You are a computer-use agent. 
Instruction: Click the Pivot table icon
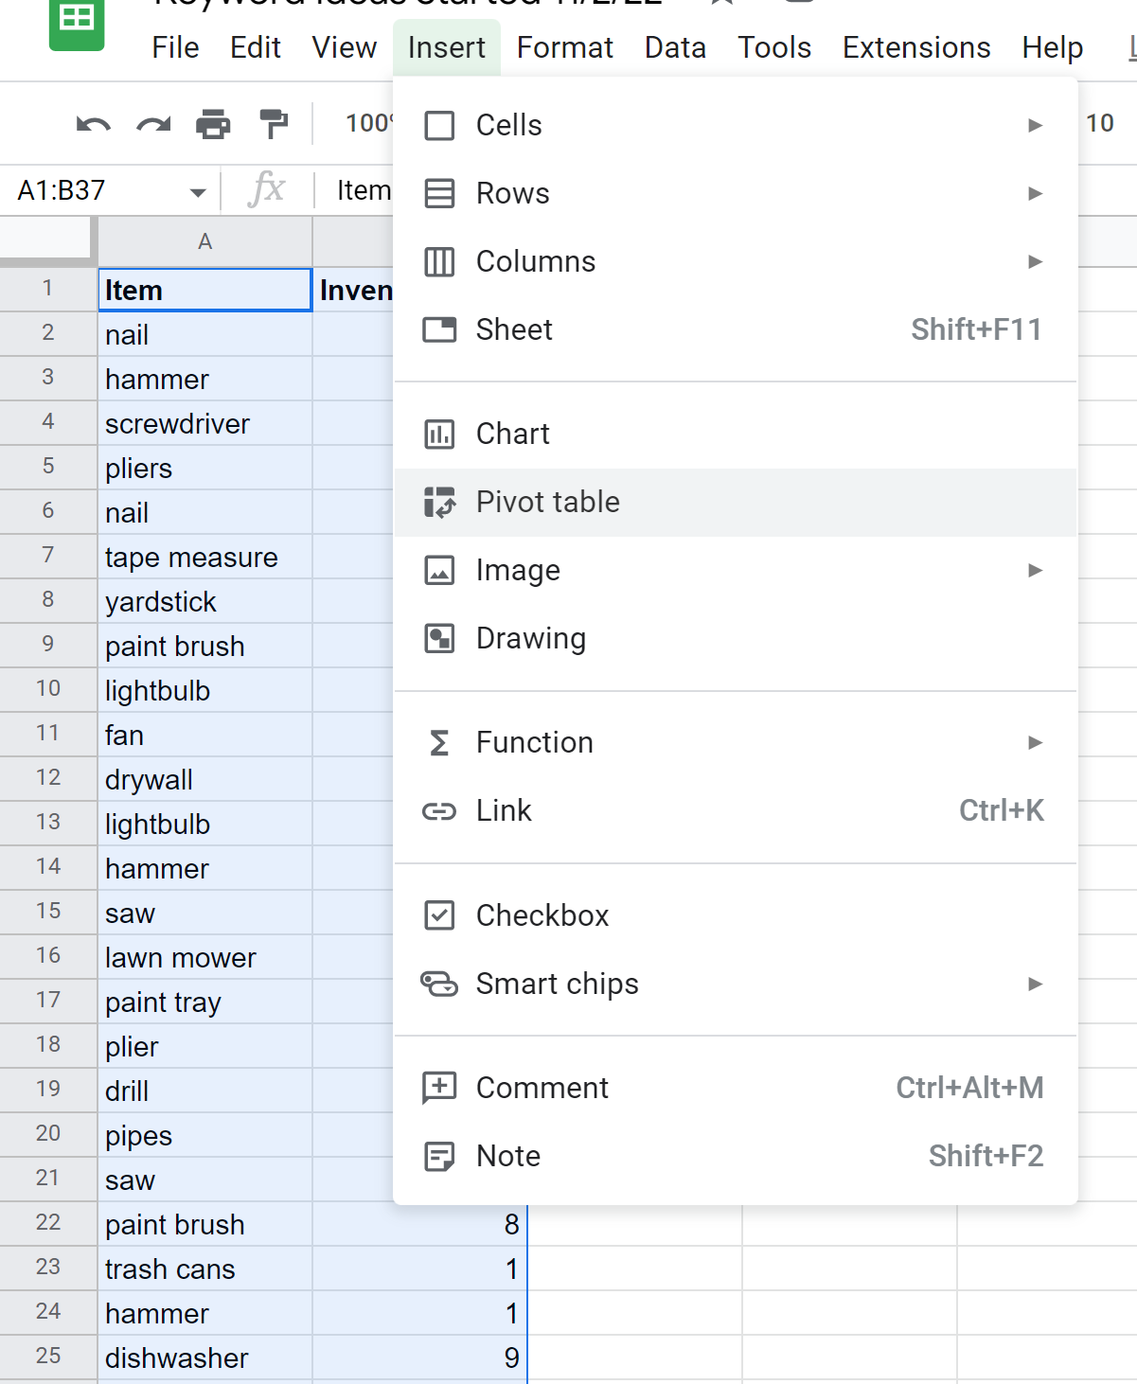439,503
